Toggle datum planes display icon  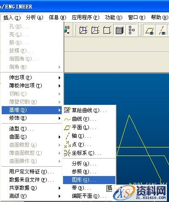[149, 30]
